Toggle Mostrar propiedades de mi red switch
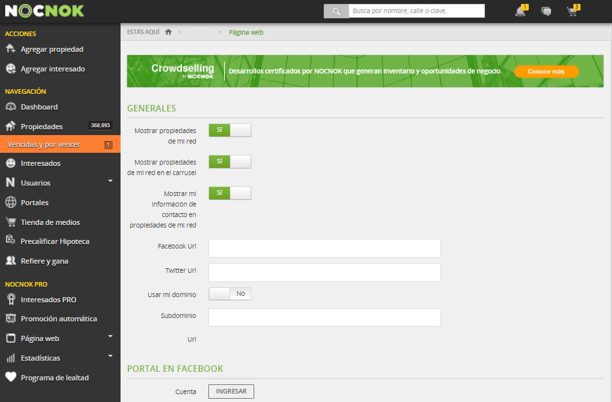The image size is (612, 402). tap(230, 130)
